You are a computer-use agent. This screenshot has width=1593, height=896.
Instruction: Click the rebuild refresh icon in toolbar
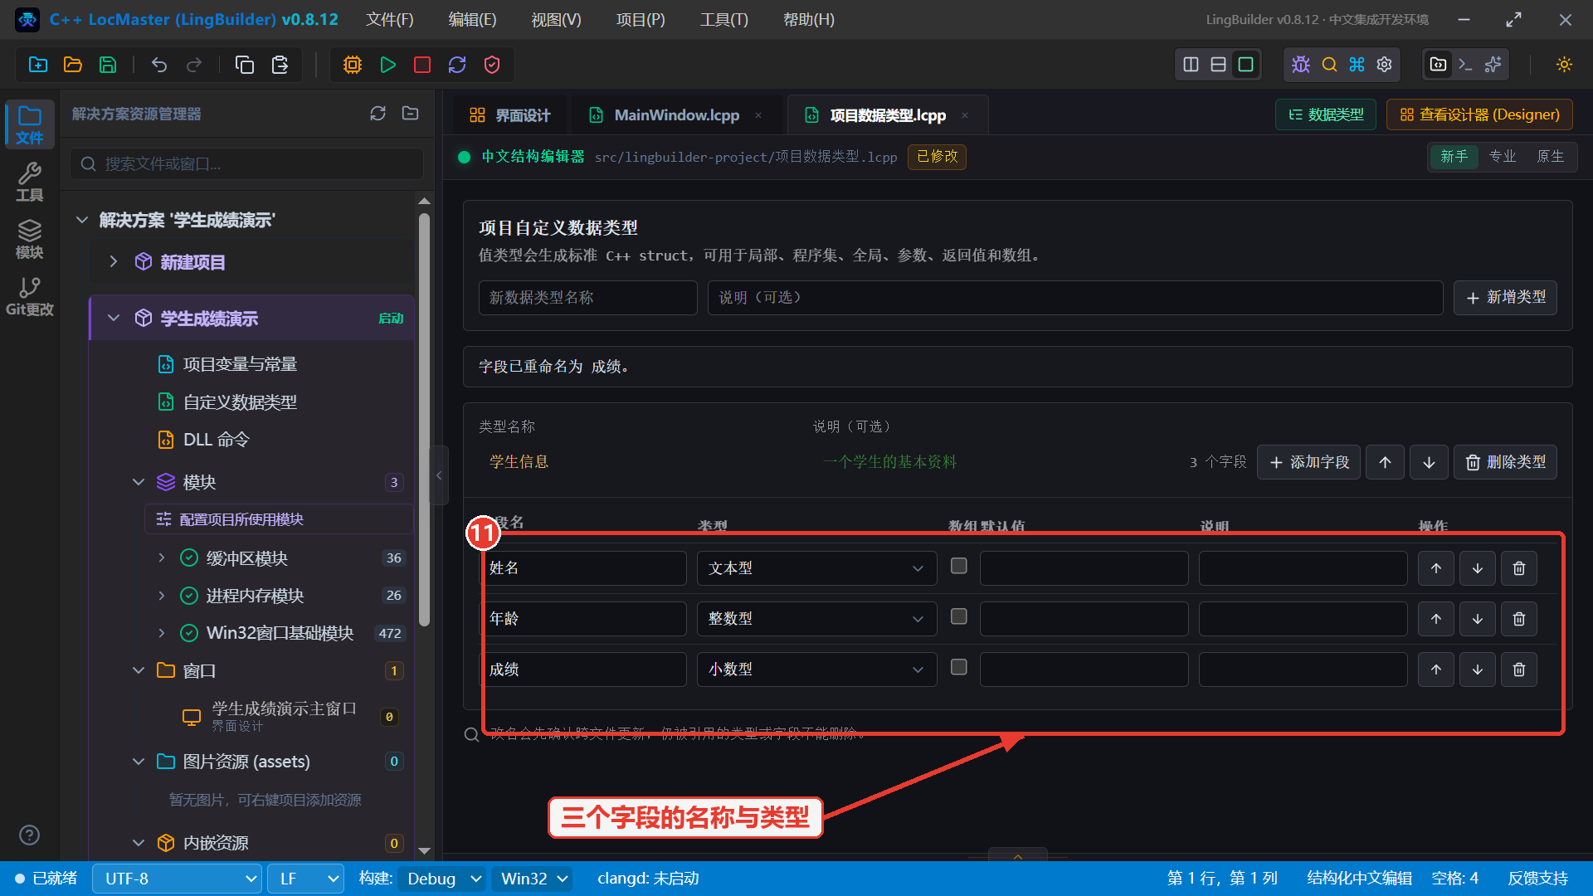457,65
